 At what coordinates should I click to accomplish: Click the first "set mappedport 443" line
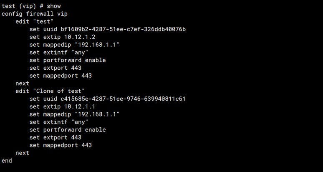point(61,76)
